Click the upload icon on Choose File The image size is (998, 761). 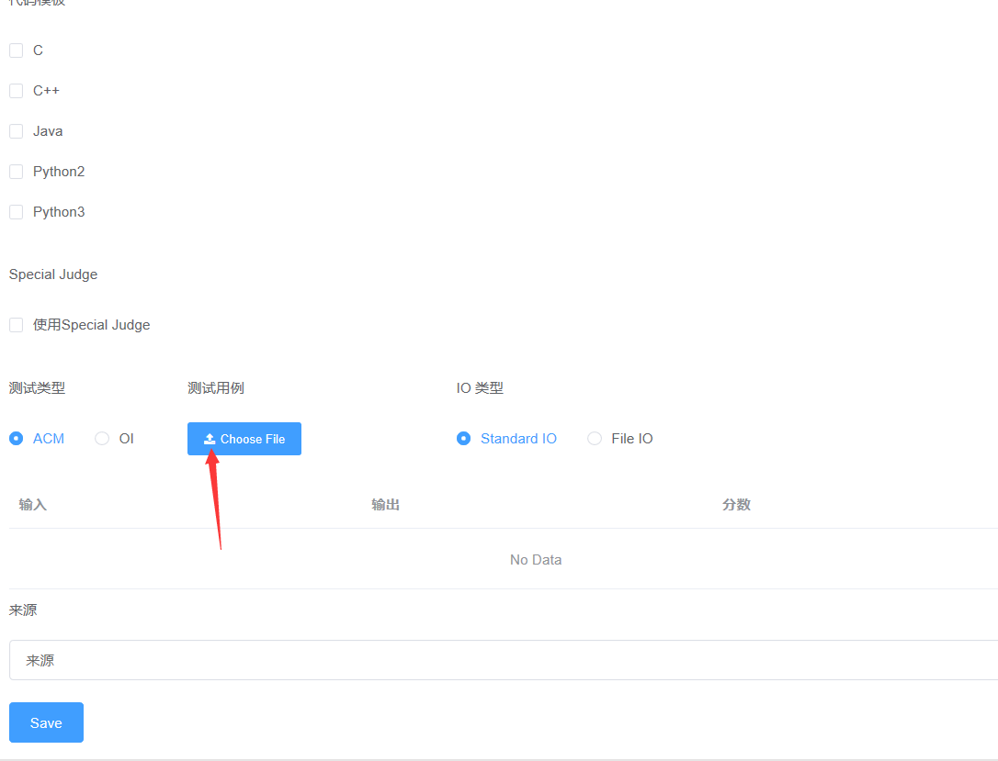coord(210,439)
